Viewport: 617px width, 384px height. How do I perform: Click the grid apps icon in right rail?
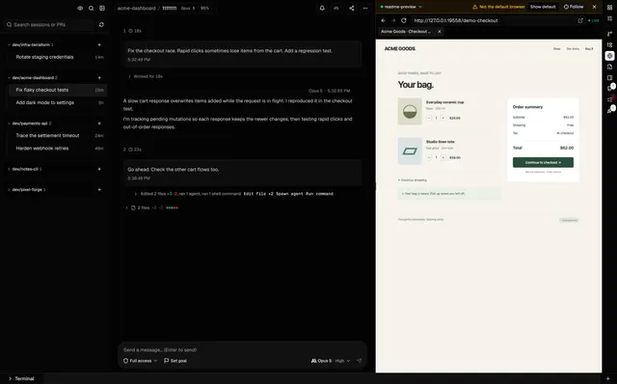[609, 7]
